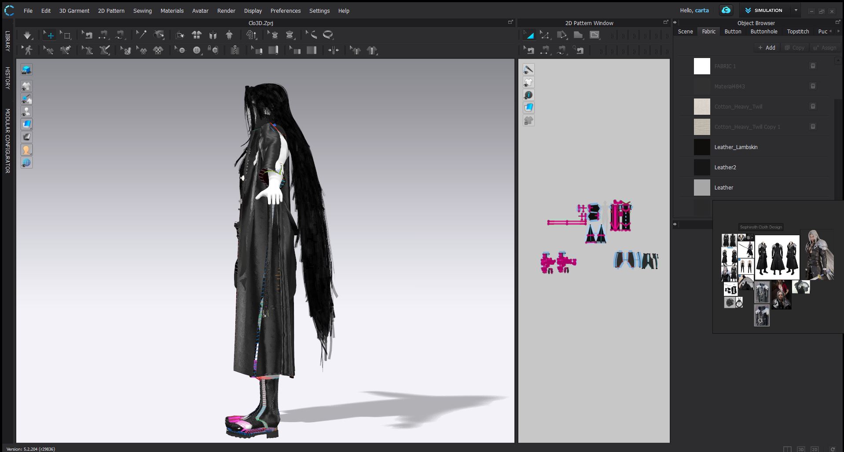Activate the Pin tack needle tool
The width and height of the screenshot is (844, 452).
tap(141, 35)
